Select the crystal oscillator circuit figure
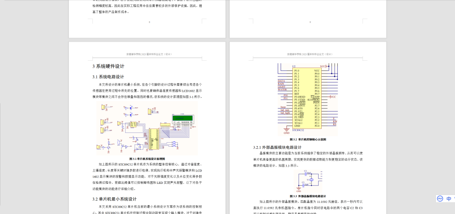Image resolution: width=455 pixels, height=214 pixels. [307, 181]
